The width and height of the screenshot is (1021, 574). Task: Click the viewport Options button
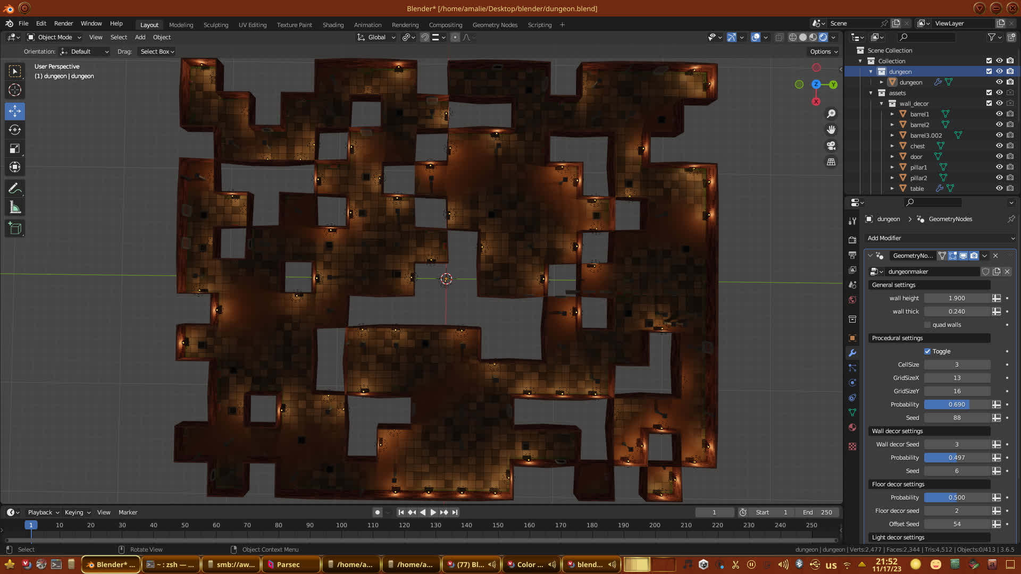click(x=823, y=52)
